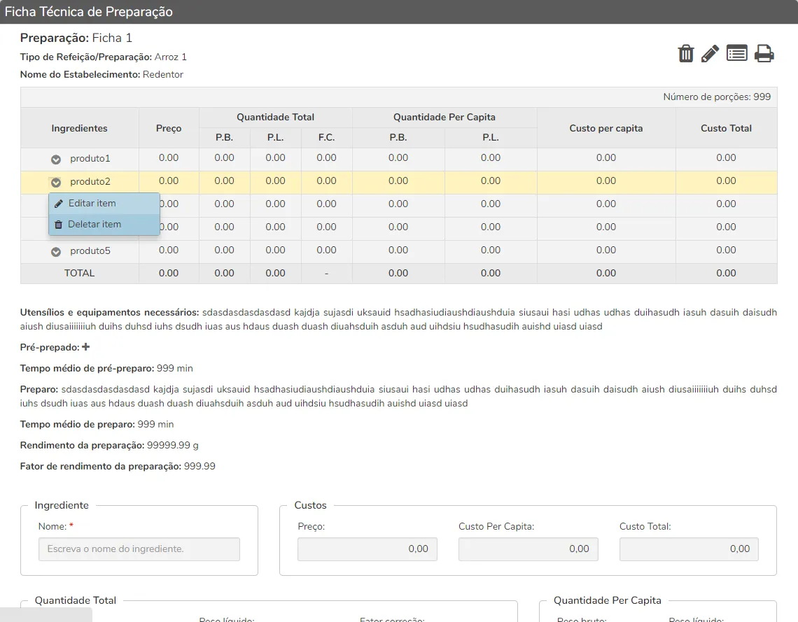Open the dropdown arrow for produto5
Screen dimensions: 798x622
[x=56, y=252]
